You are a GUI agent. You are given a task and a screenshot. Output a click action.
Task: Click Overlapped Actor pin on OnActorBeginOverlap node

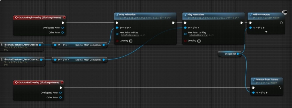click(x=63, y=28)
